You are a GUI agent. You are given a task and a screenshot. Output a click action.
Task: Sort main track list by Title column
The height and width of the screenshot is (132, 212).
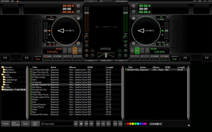pos(35,67)
